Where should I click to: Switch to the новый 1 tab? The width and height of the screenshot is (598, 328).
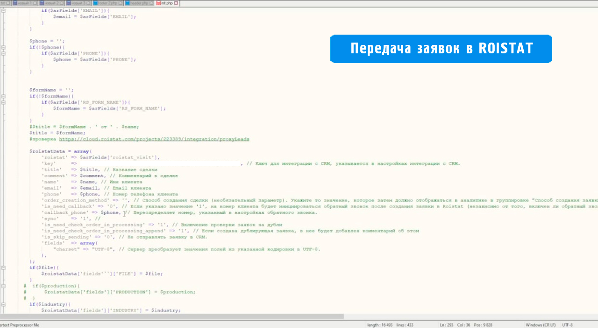[x=25, y=3]
